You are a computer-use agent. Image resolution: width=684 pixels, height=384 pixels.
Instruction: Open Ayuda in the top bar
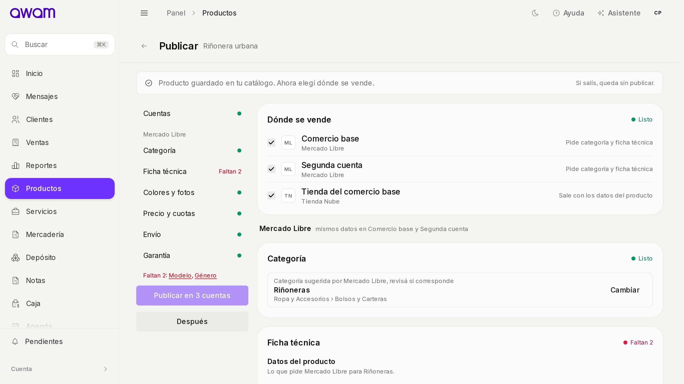click(569, 13)
